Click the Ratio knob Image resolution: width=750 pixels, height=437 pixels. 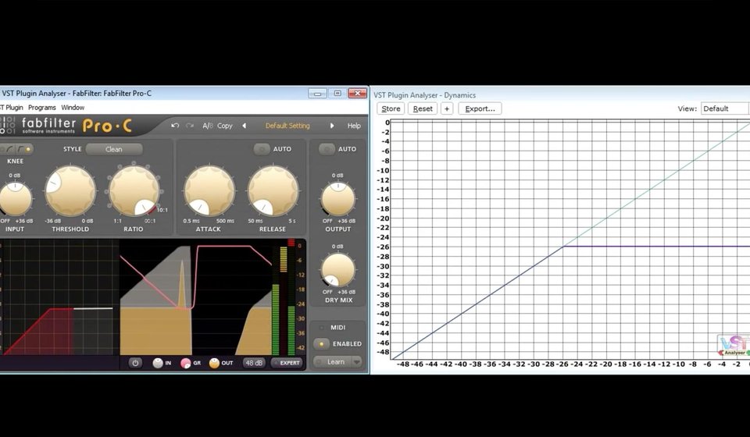point(134,190)
